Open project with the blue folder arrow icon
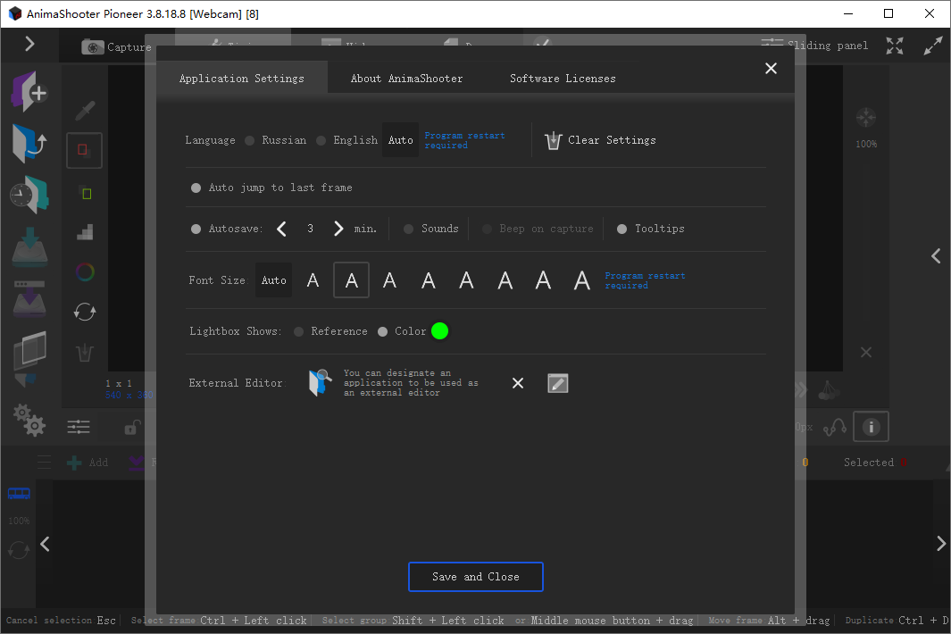951x634 pixels. click(29, 143)
